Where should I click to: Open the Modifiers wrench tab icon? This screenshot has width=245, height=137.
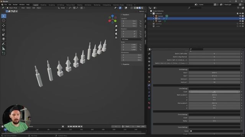point(149,85)
